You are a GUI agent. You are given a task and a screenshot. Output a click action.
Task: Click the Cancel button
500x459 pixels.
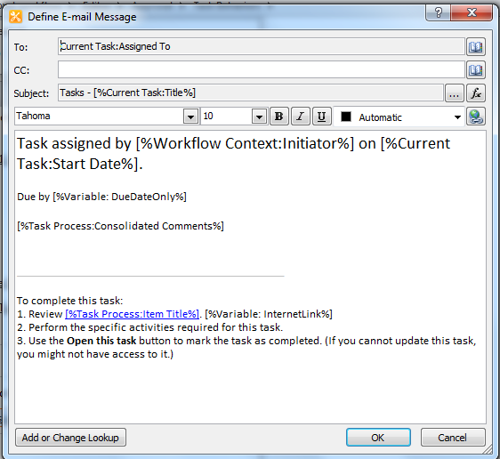[453, 438]
